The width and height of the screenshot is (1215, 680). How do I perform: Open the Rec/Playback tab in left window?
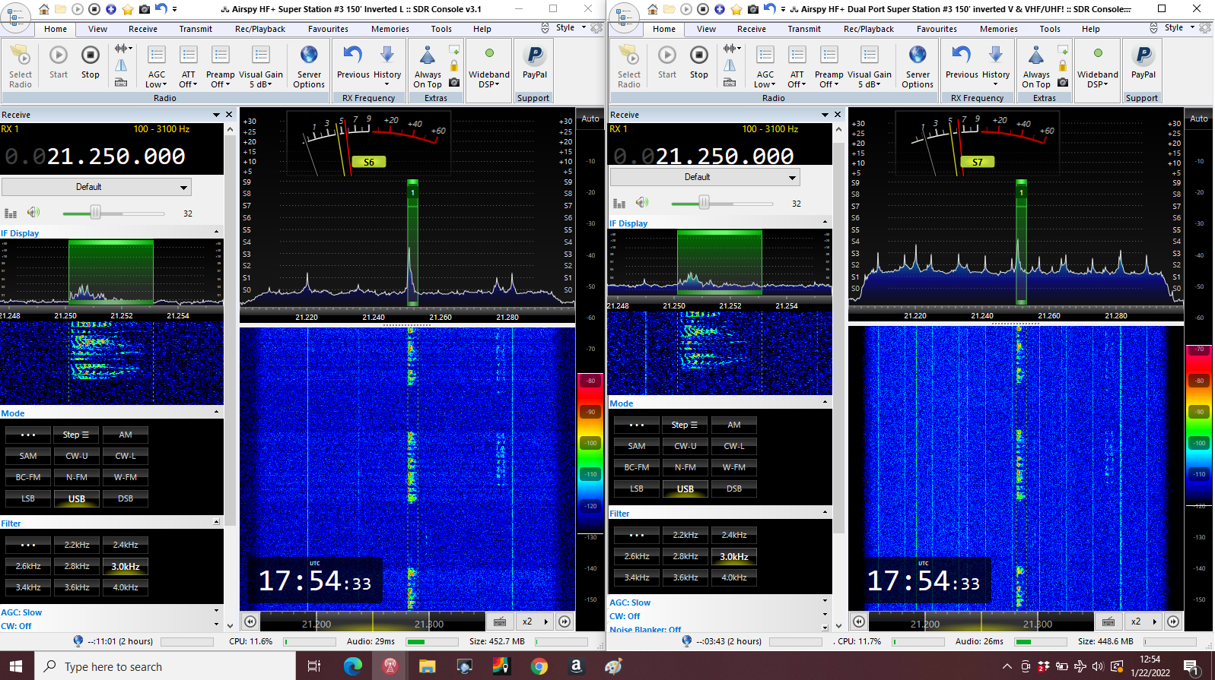tap(260, 29)
